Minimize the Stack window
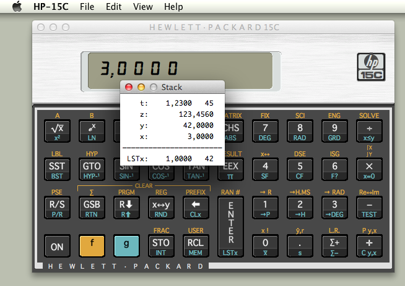This screenshot has height=286, width=405. (x=141, y=87)
